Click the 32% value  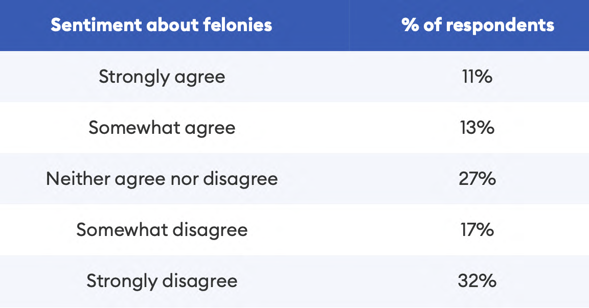tap(477, 281)
